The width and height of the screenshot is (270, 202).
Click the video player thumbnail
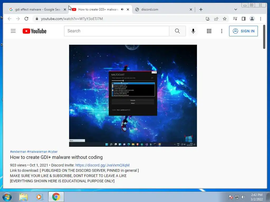[x=133, y=96]
